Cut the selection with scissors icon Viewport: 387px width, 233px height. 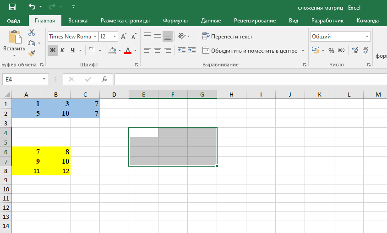[32, 33]
